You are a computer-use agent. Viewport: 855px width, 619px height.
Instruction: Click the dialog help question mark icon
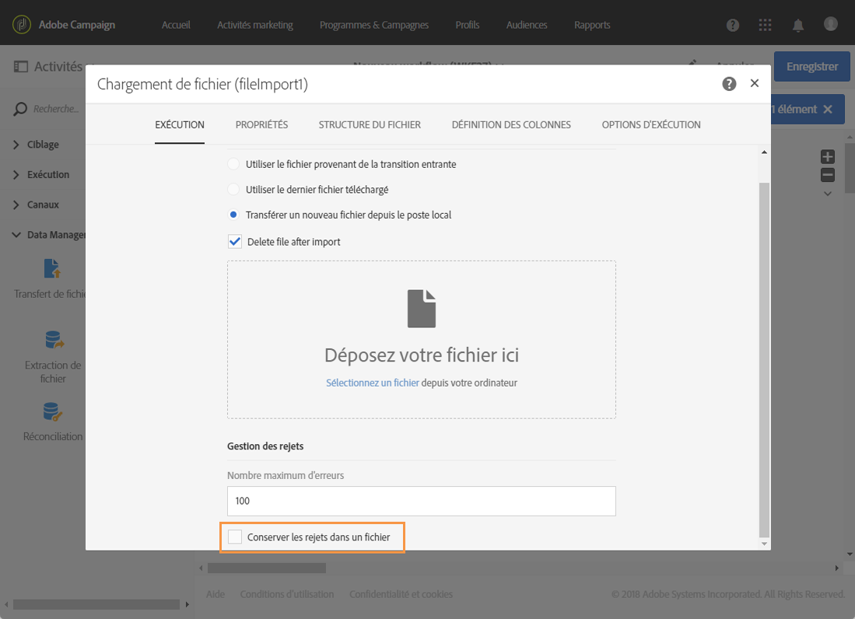729,83
